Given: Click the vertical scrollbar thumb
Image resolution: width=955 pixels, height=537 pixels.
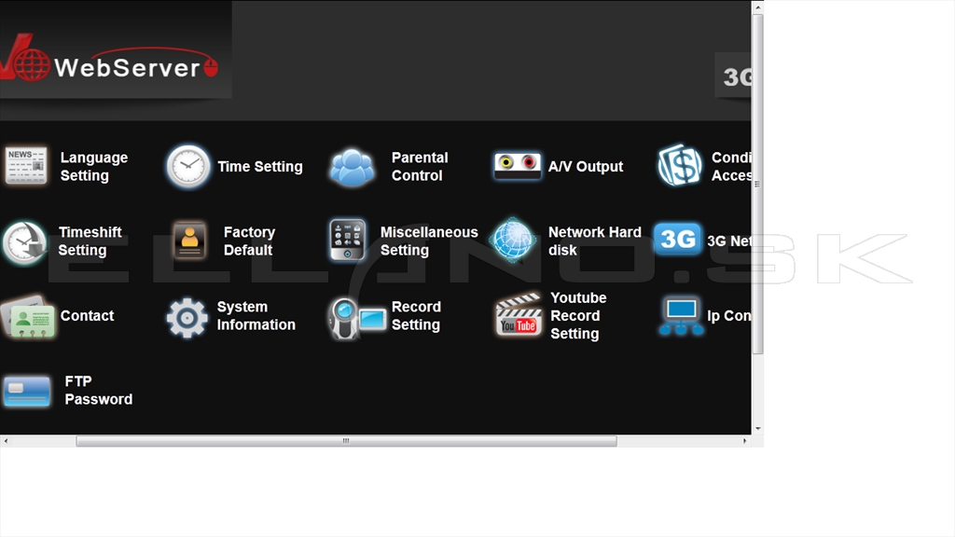Looking at the screenshot, I should tap(757, 184).
